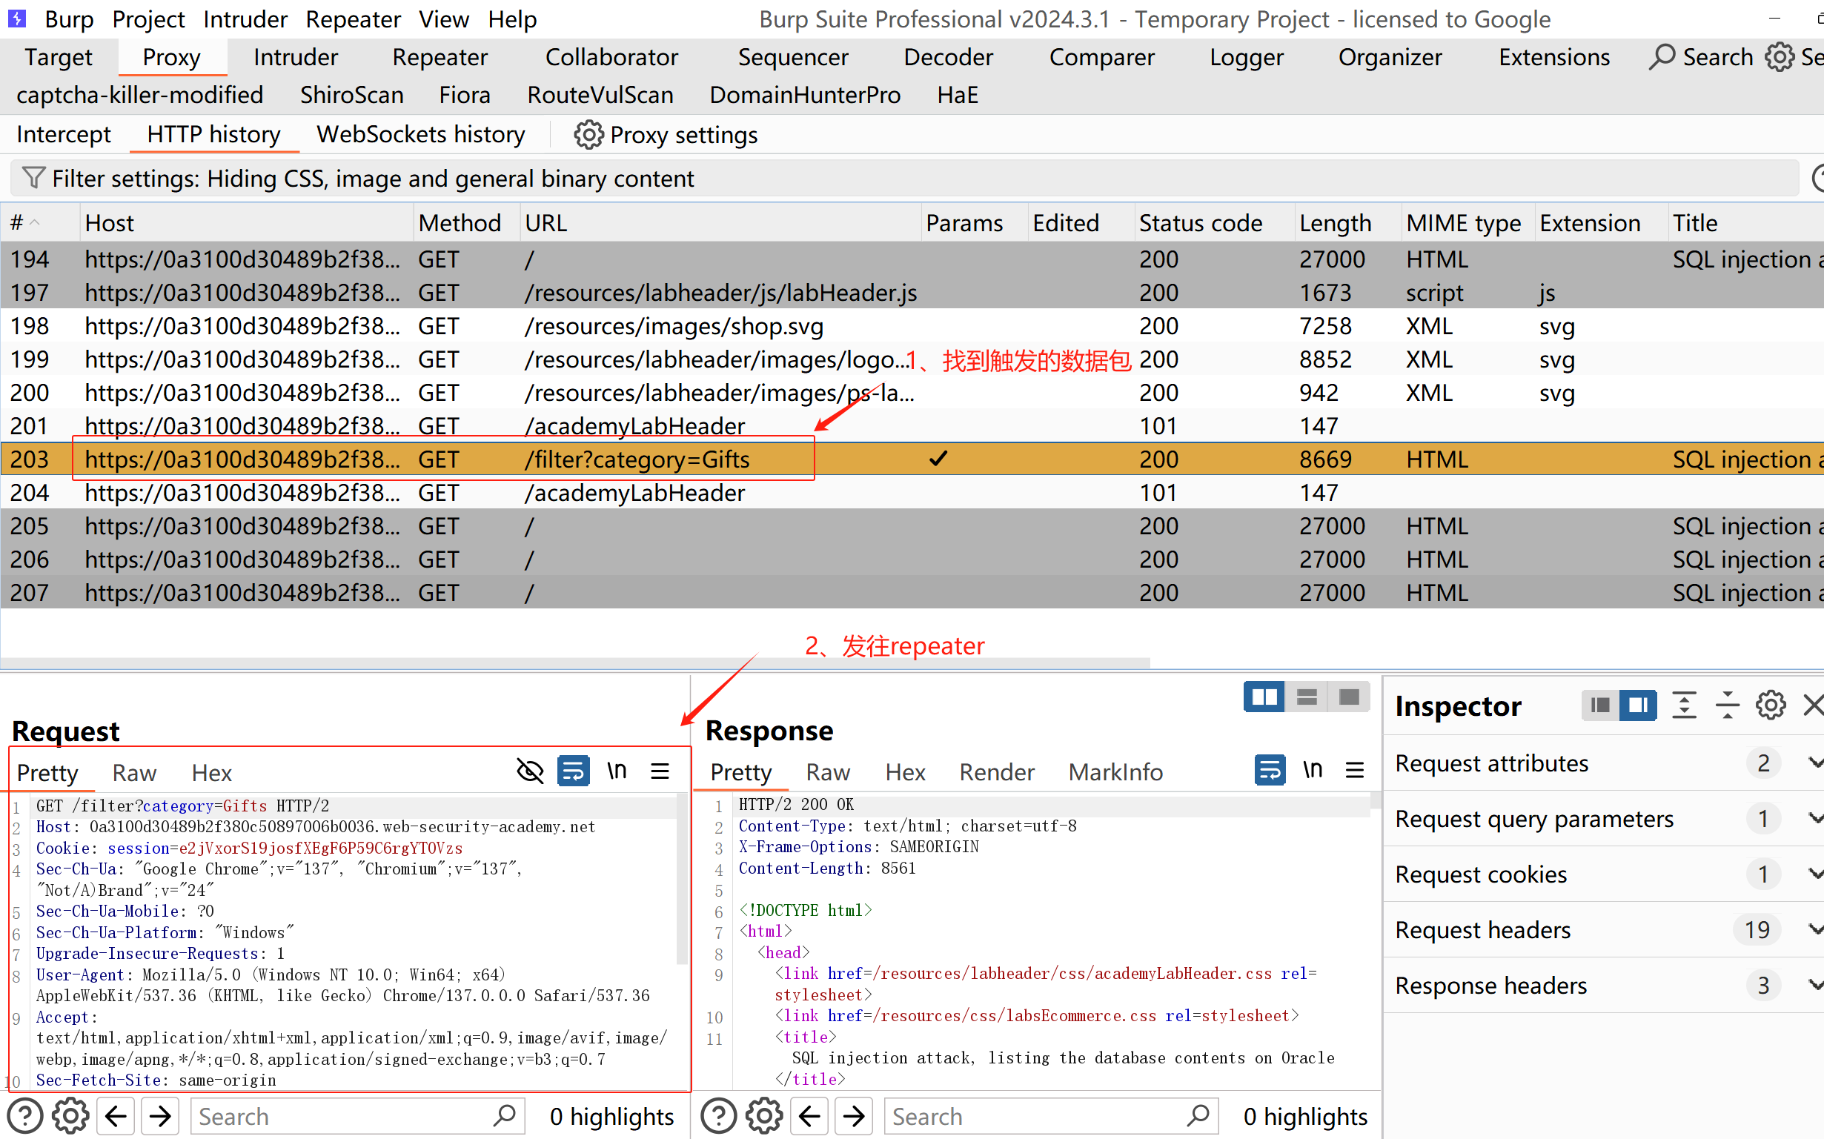
Task: Open response pane help question icon
Action: point(718,1115)
